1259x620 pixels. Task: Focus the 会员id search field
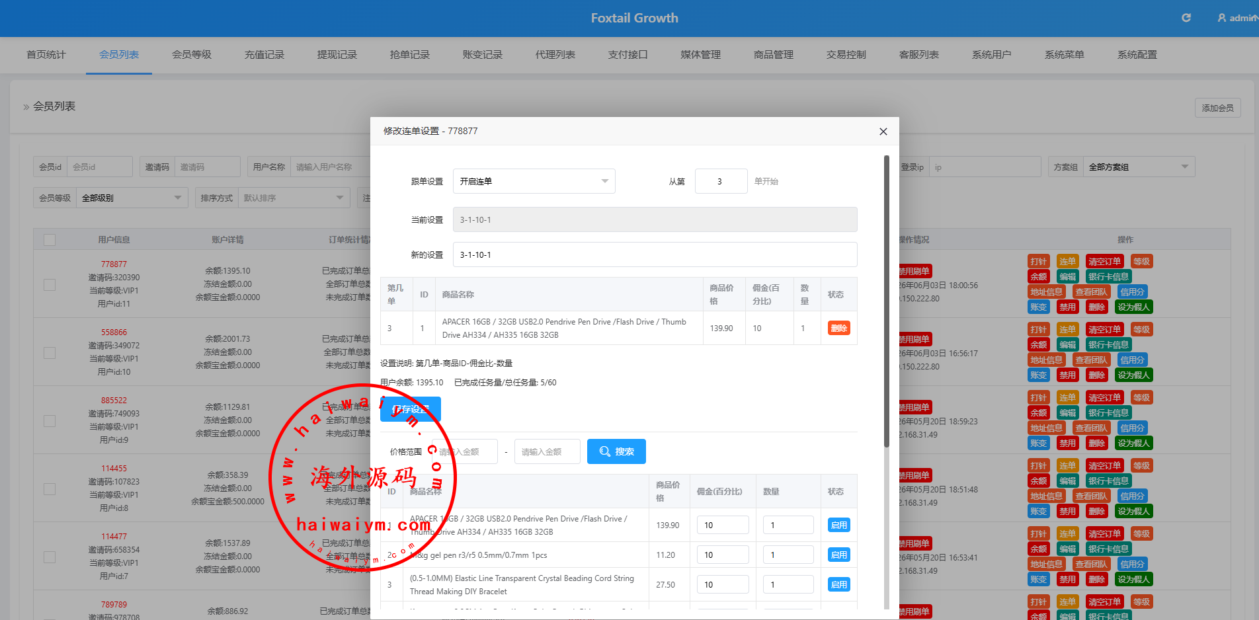[100, 167]
